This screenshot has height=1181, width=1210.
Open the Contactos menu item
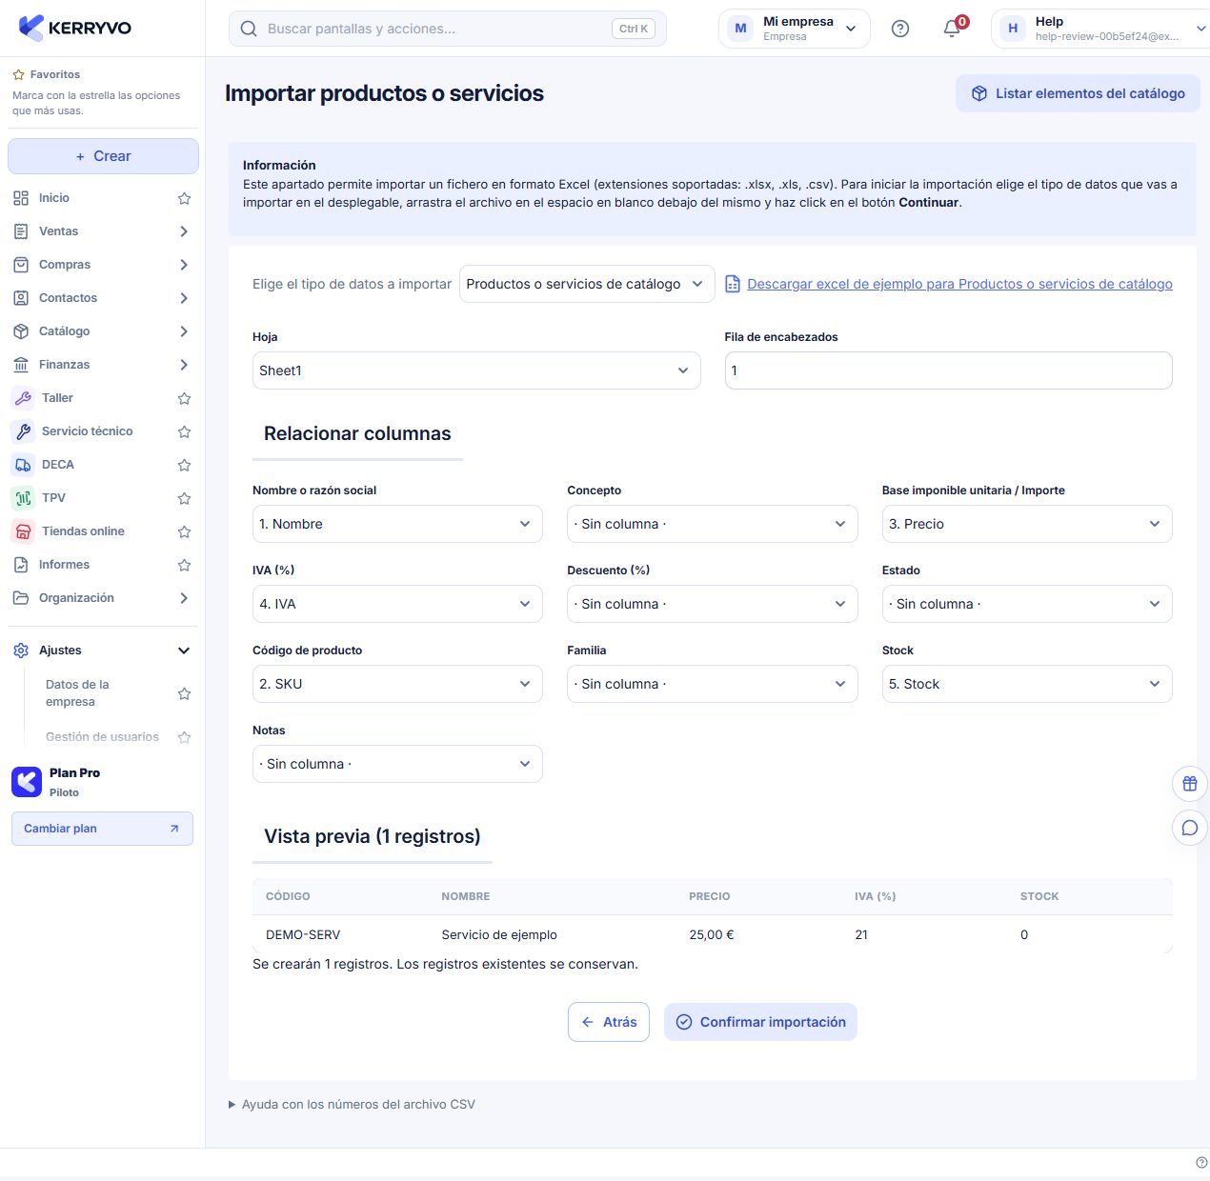103,298
